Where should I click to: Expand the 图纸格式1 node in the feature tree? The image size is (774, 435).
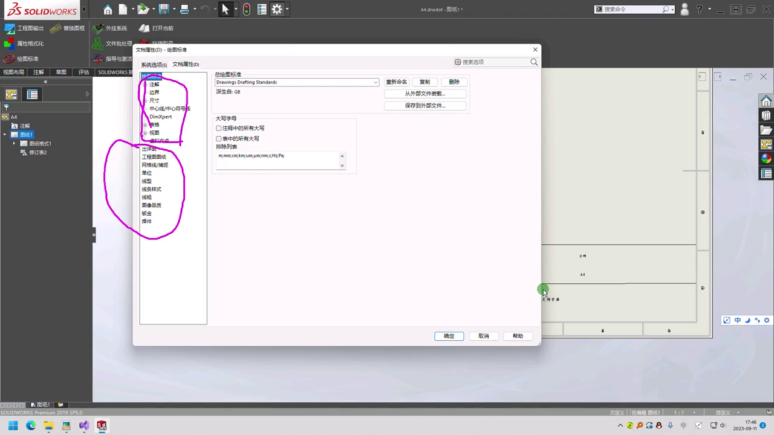[x=15, y=144]
